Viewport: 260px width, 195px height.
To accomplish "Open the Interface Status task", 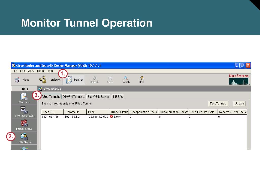I will point(24,112).
